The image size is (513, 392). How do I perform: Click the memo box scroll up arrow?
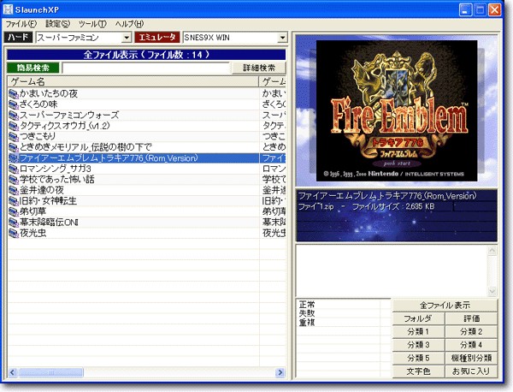492,251
